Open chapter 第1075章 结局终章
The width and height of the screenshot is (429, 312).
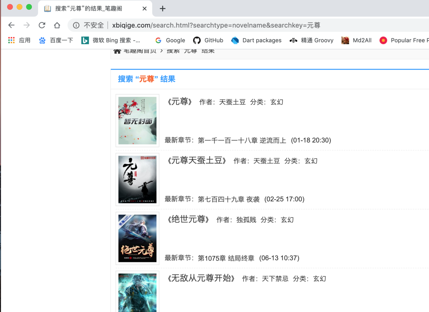[226, 258]
